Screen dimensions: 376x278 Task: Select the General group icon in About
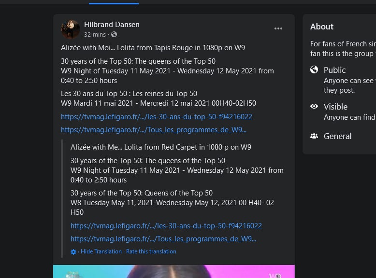(x=314, y=136)
